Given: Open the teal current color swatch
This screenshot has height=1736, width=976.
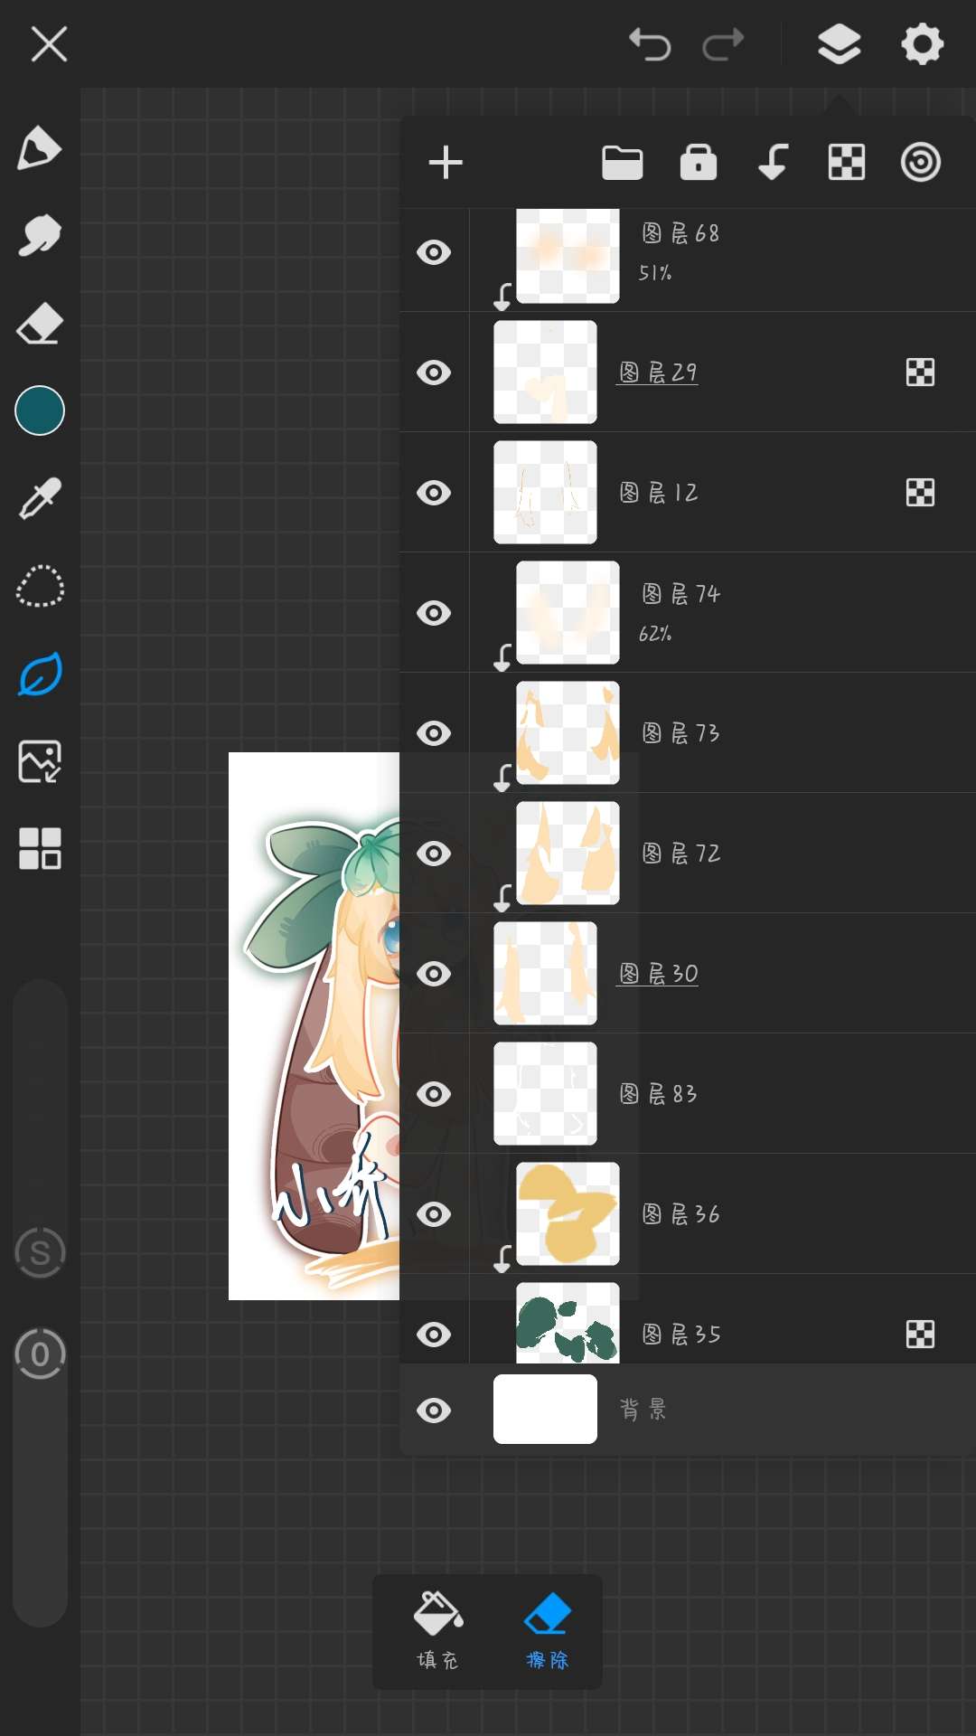Looking at the screenshot, I should [x=40, y=410].
